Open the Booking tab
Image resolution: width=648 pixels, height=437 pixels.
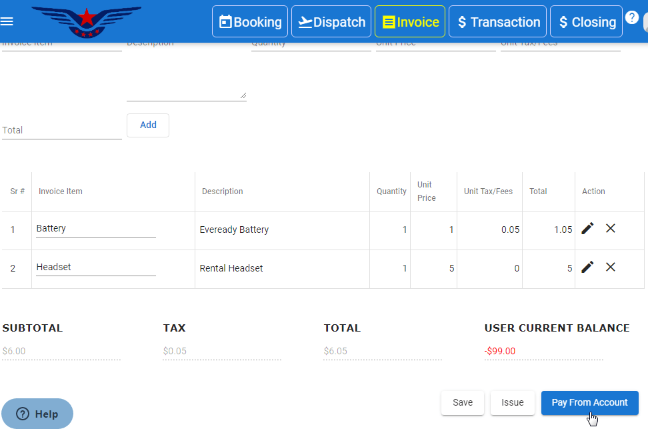pos(250,21)
